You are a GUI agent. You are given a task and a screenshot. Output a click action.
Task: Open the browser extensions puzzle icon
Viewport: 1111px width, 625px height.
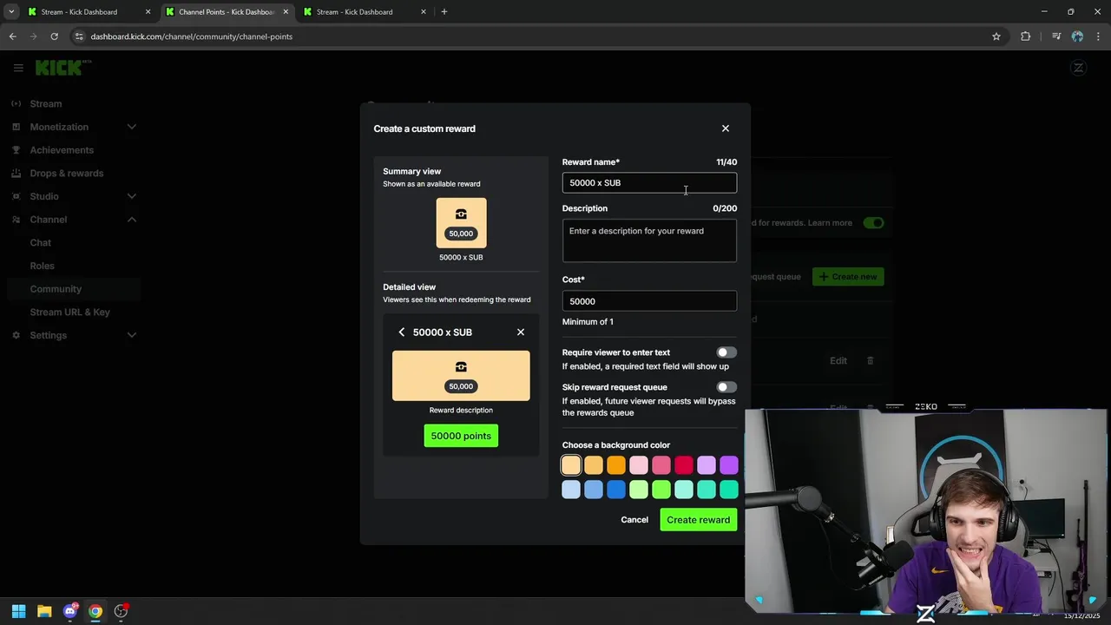pyautogui.click(x=1026, y=36)
